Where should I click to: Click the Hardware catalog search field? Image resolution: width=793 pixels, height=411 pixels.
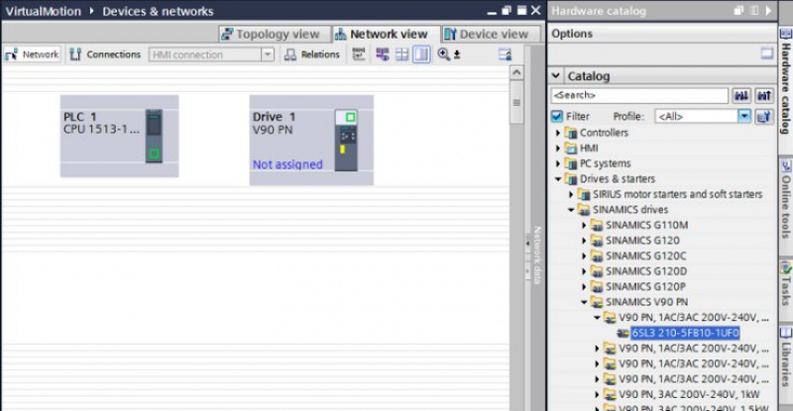click(639, 95)
